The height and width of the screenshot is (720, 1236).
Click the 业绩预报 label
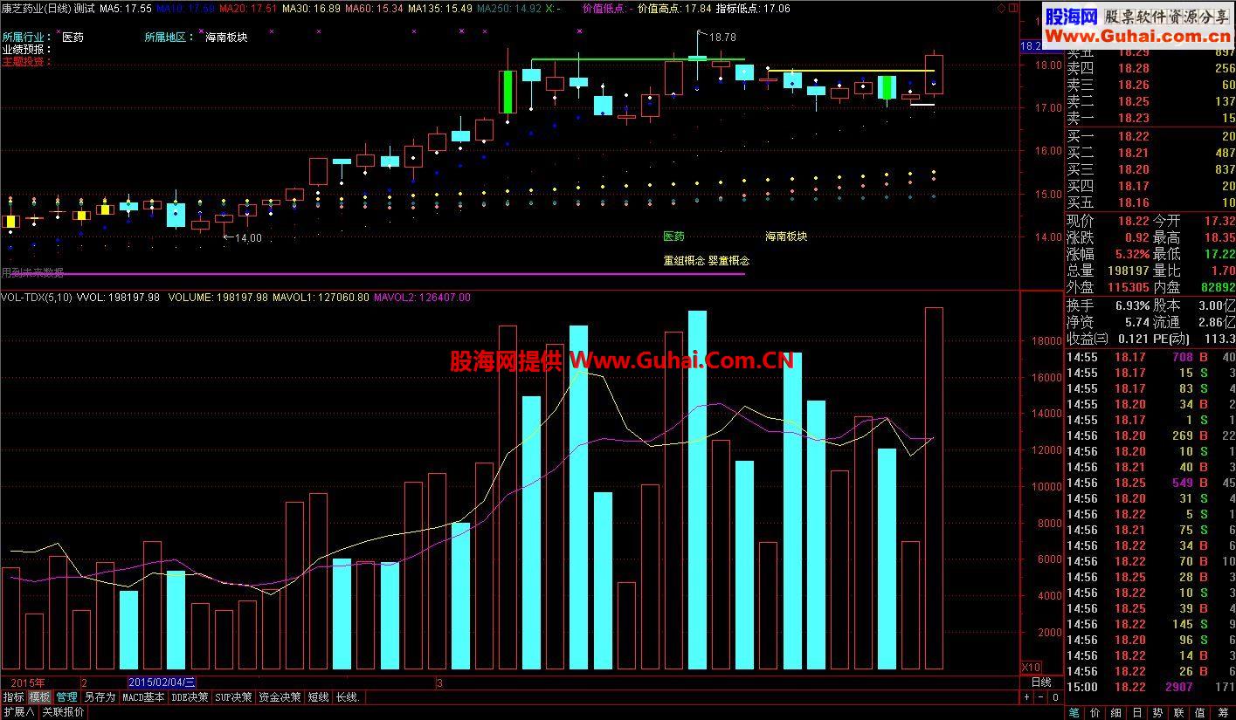(x=26, y=50)
